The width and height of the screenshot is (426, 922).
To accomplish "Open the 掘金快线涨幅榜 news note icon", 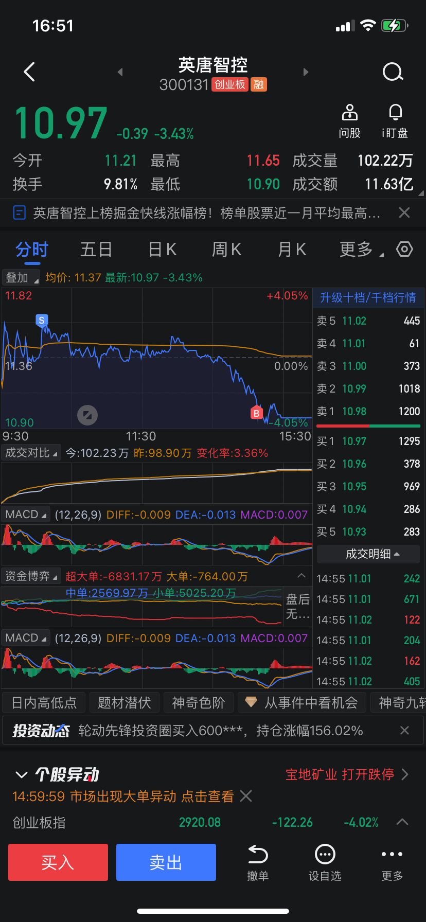I will (19, 212).
